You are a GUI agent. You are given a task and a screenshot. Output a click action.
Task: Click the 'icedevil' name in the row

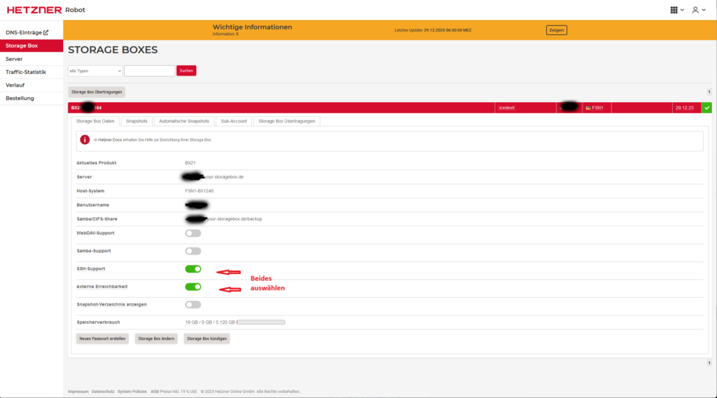click(x=507, y=108)
